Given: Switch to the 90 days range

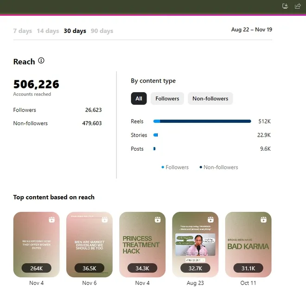Looking at the screenshot, I should tap(102, 31).
